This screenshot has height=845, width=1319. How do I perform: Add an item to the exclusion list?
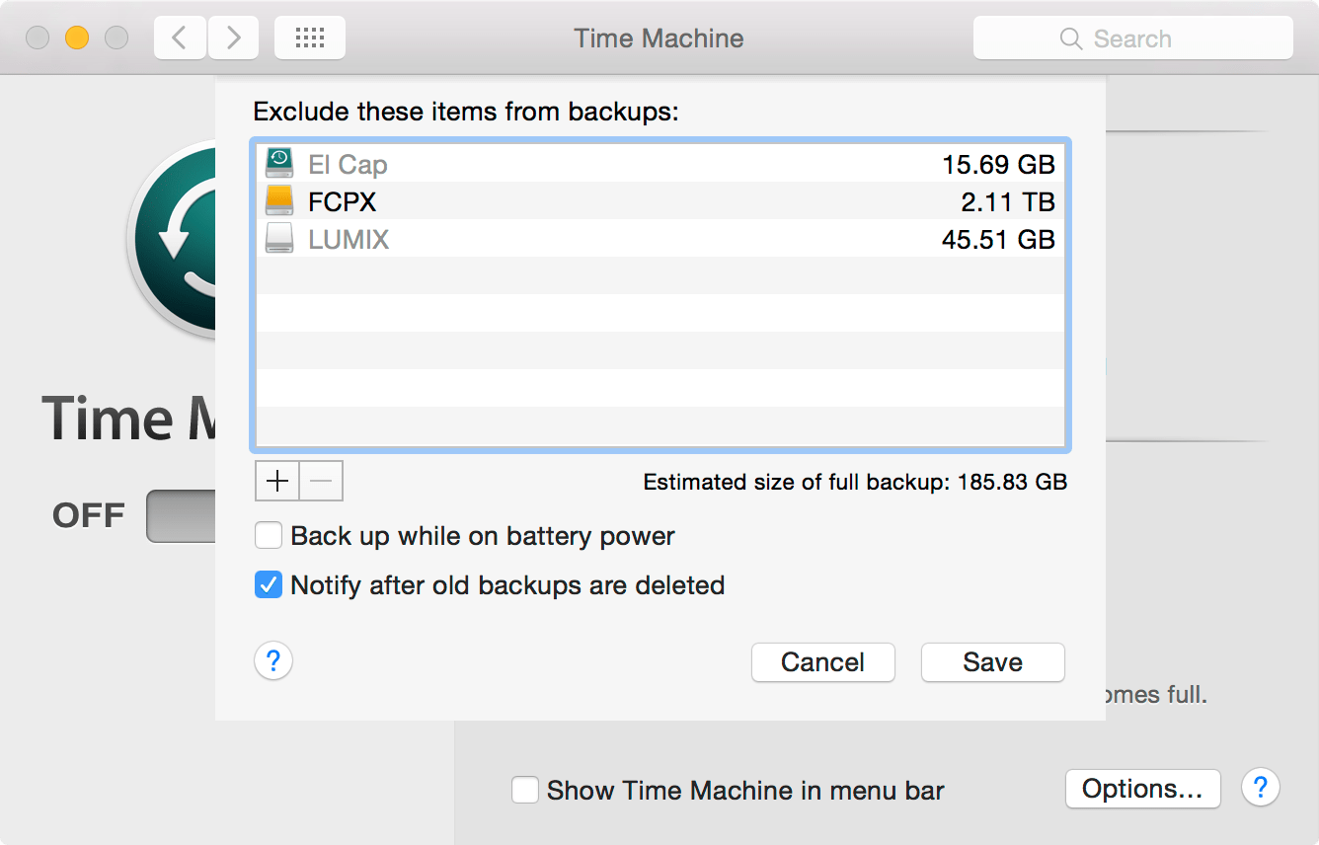point(276,481)
